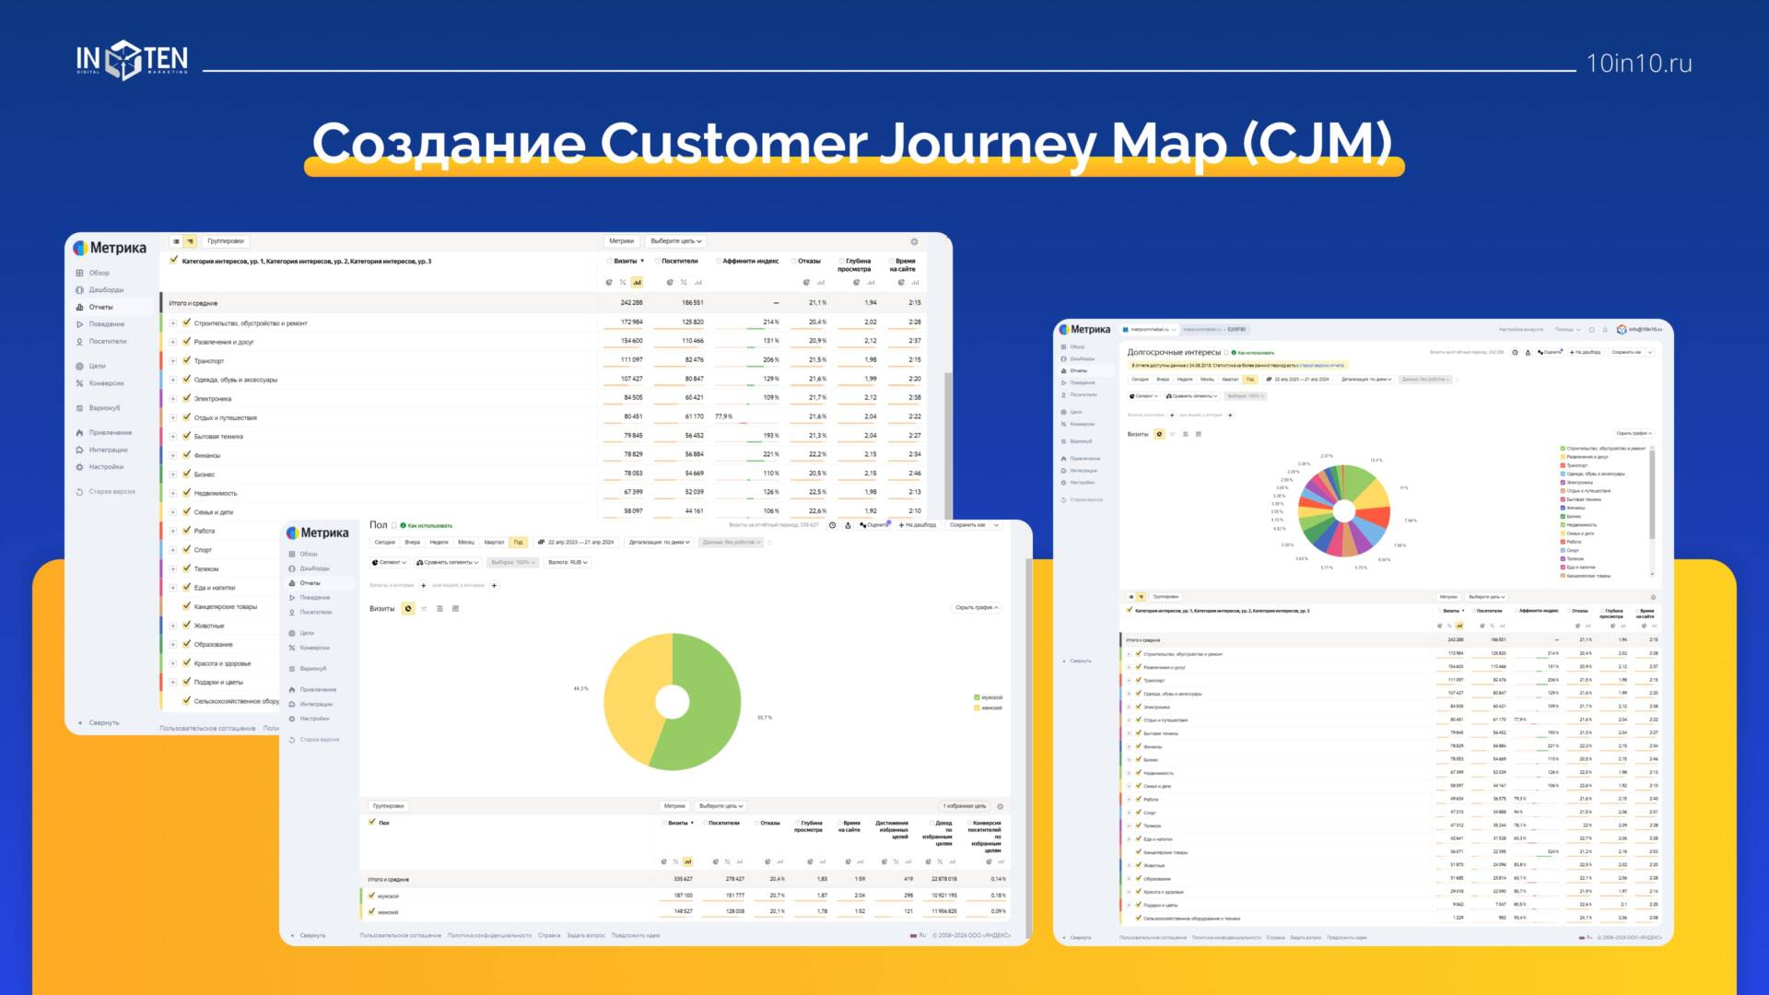Select Квартал period tab in Пол report
The image size is (1769, 995).
click(x=494, y=543)
